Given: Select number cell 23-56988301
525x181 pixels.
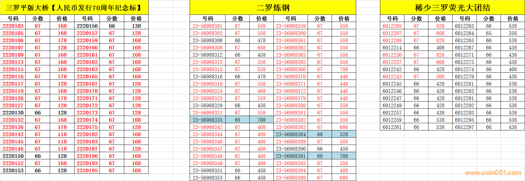Looking at the screenshot, I should tap(207, 26).
